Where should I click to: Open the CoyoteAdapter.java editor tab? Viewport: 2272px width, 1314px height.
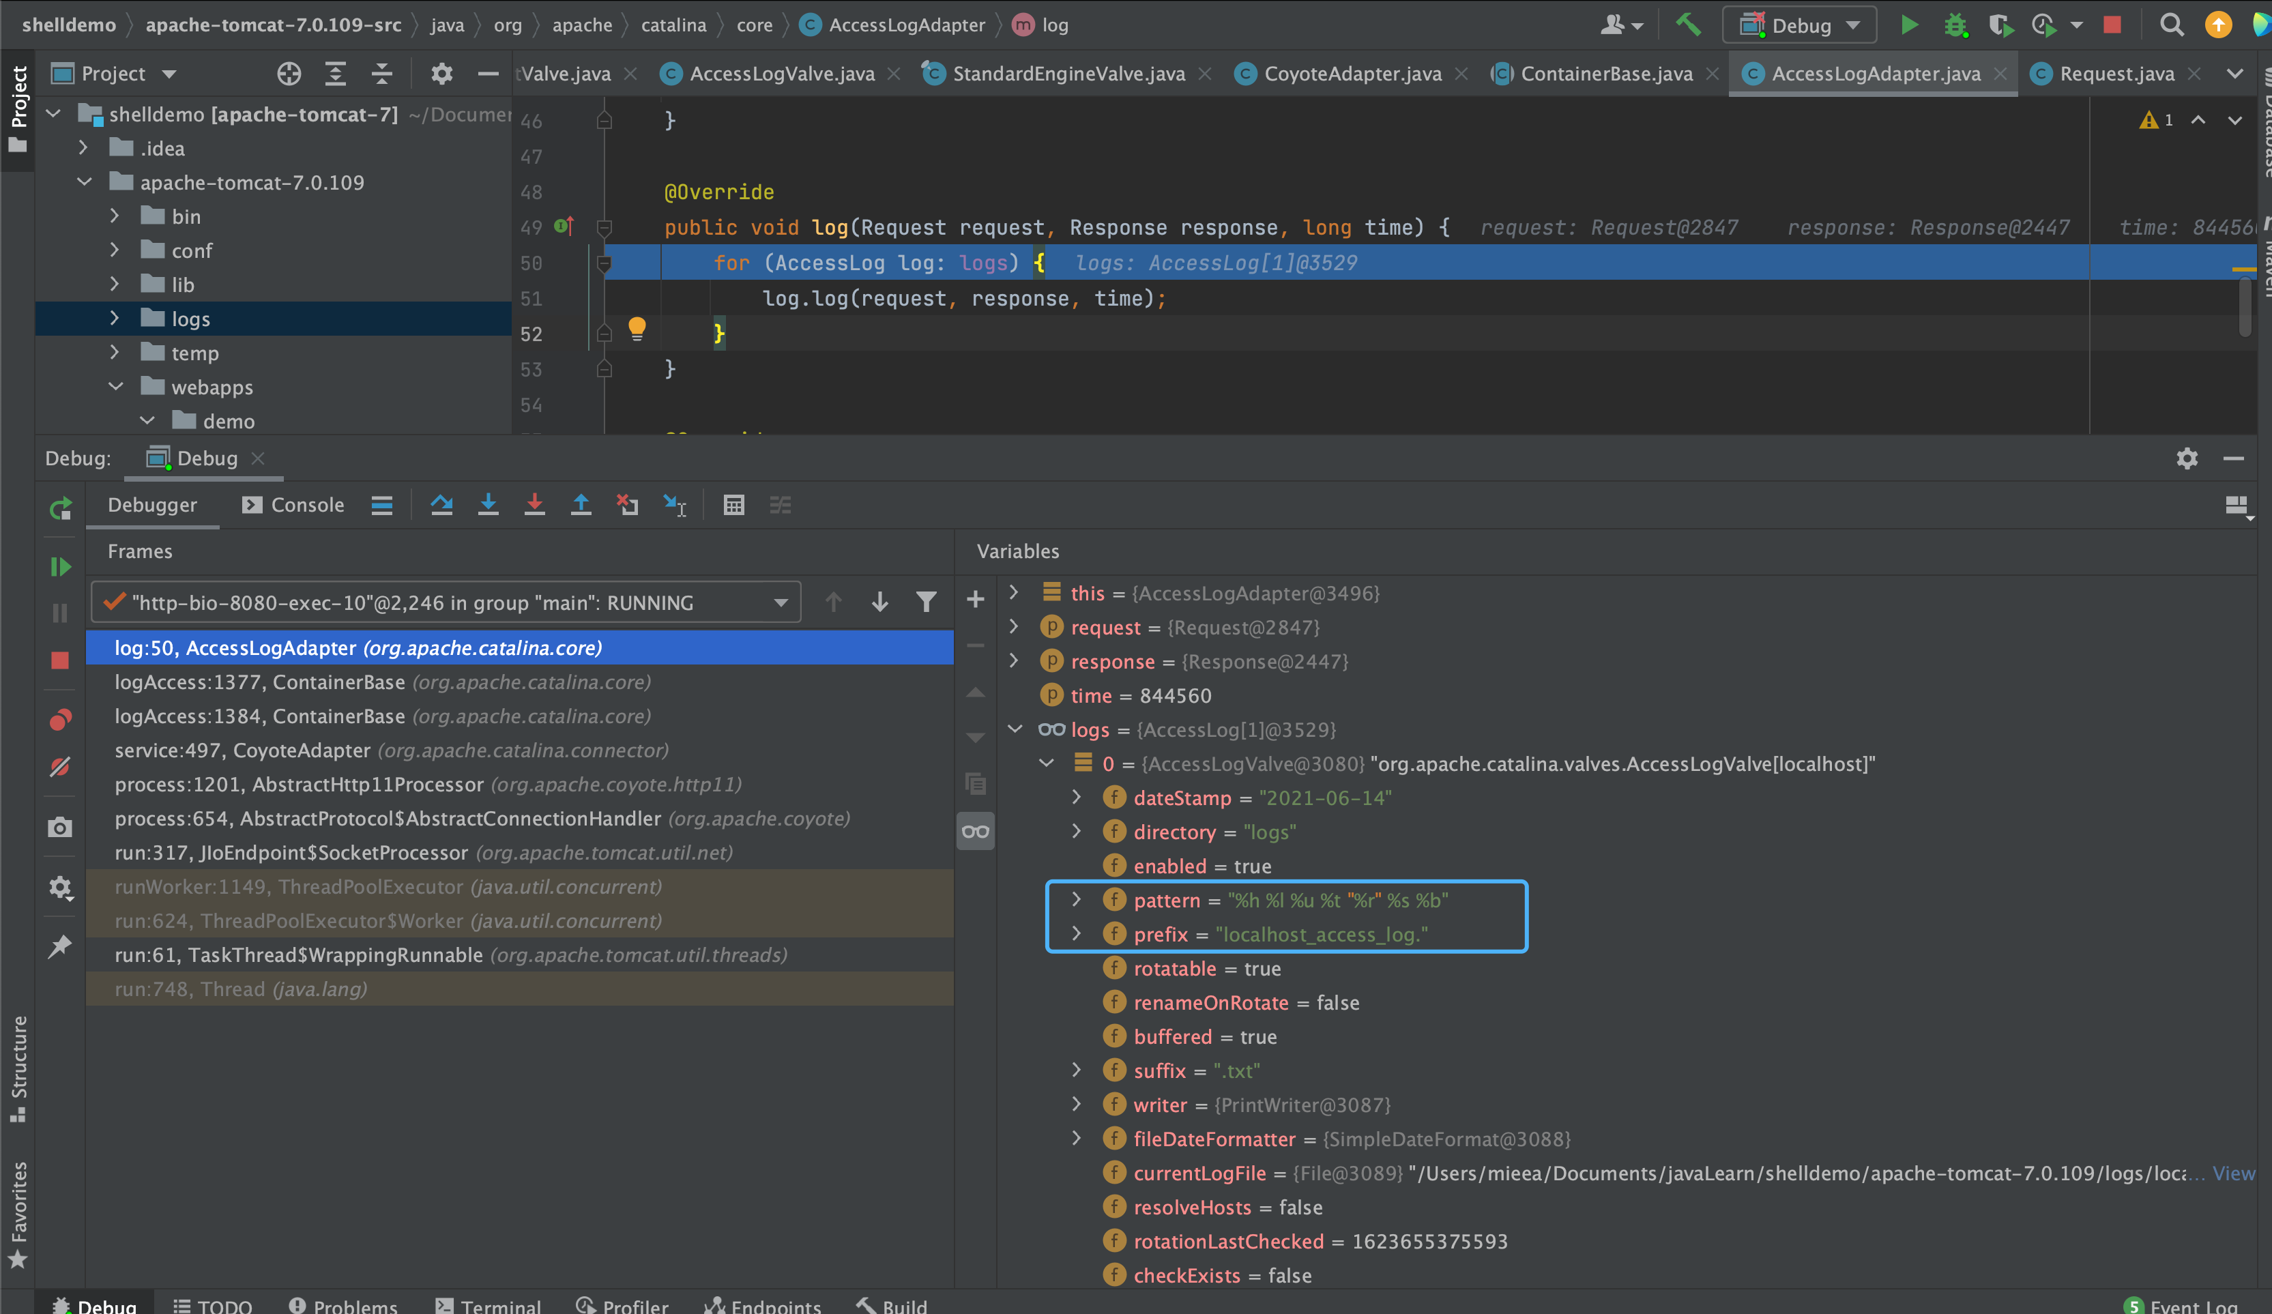pos(1352,74)
